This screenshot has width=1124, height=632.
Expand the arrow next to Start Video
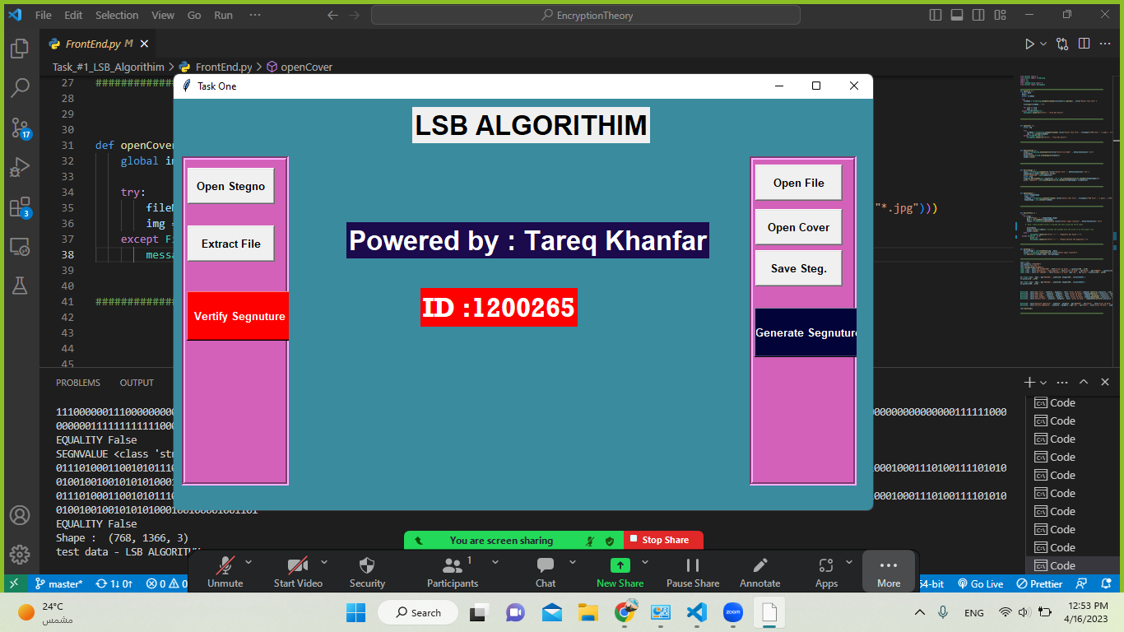[324, 562]
